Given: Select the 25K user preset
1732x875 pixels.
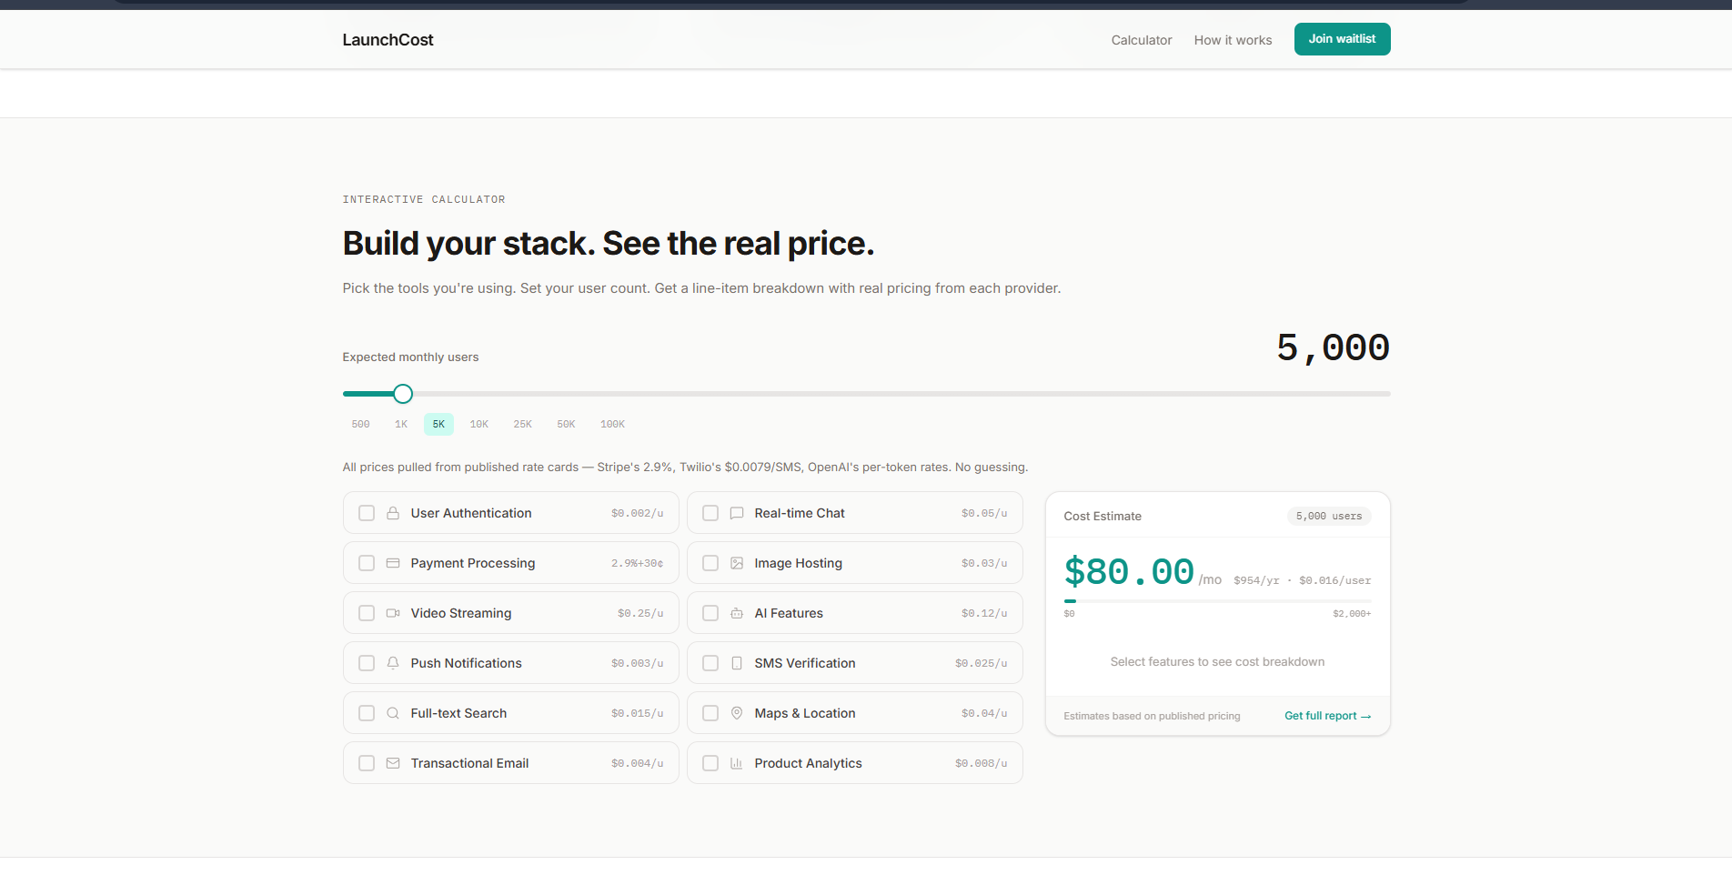Looking at the screenshot, I should click(522, 424).
